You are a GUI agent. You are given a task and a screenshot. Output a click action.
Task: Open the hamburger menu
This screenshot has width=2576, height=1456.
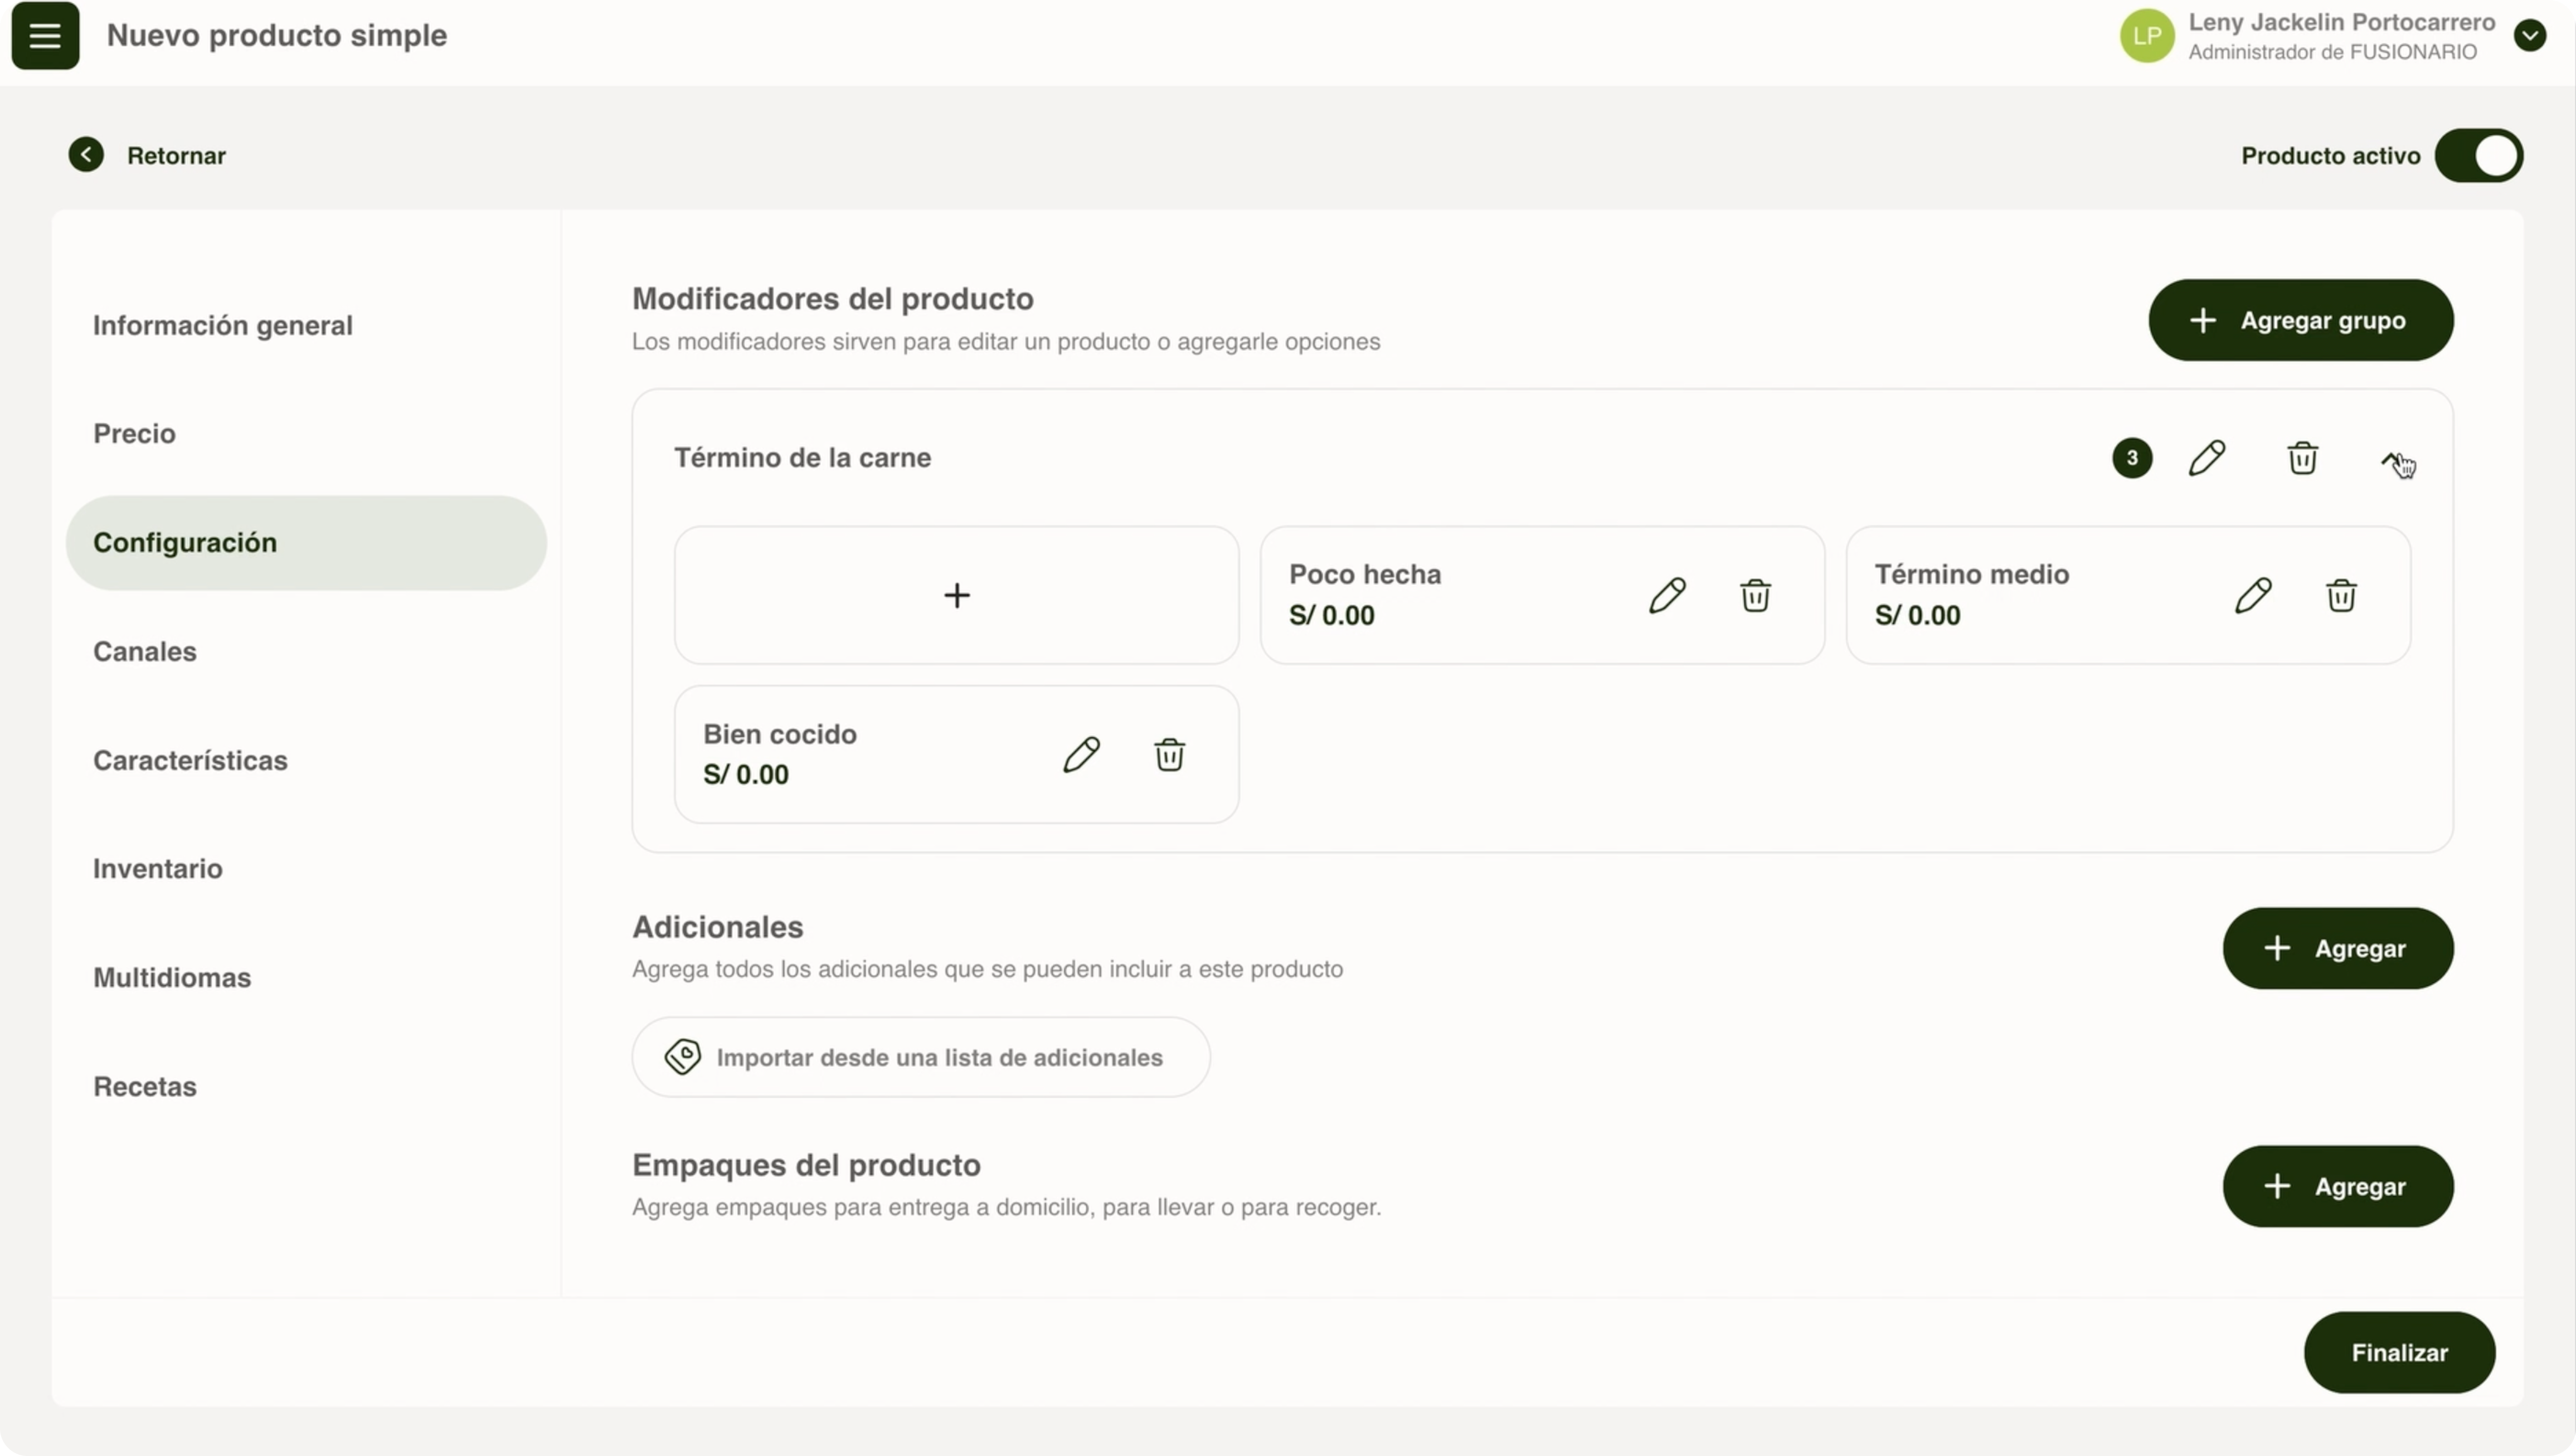(x=45, y=36)
